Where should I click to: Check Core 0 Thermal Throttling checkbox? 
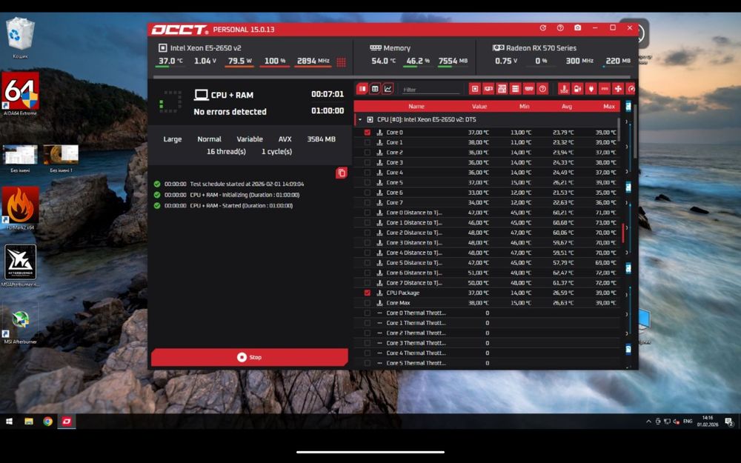(x=368, y=313)
